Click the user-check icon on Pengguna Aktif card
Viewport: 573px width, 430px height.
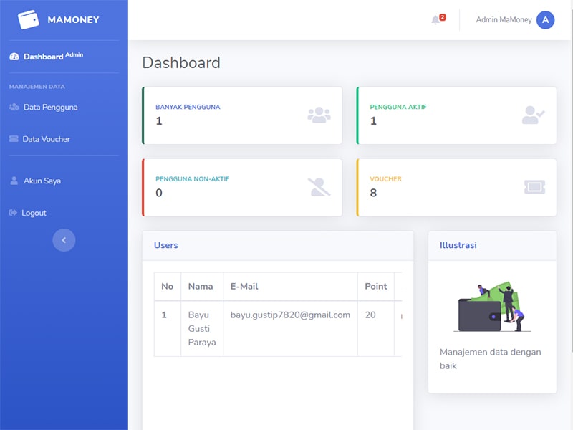[534, 115]
